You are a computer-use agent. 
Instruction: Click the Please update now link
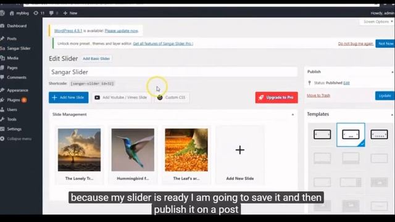tap(122, 31)
